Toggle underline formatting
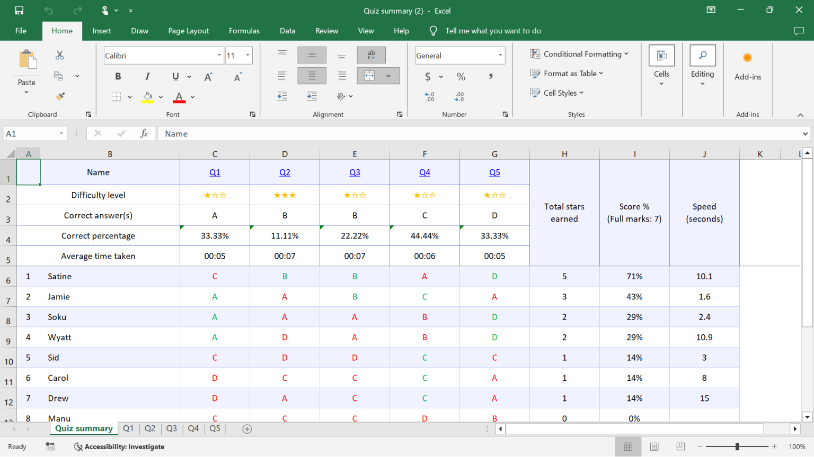Image resolution: width=814 pixels, height=457 pixels. 174,76
